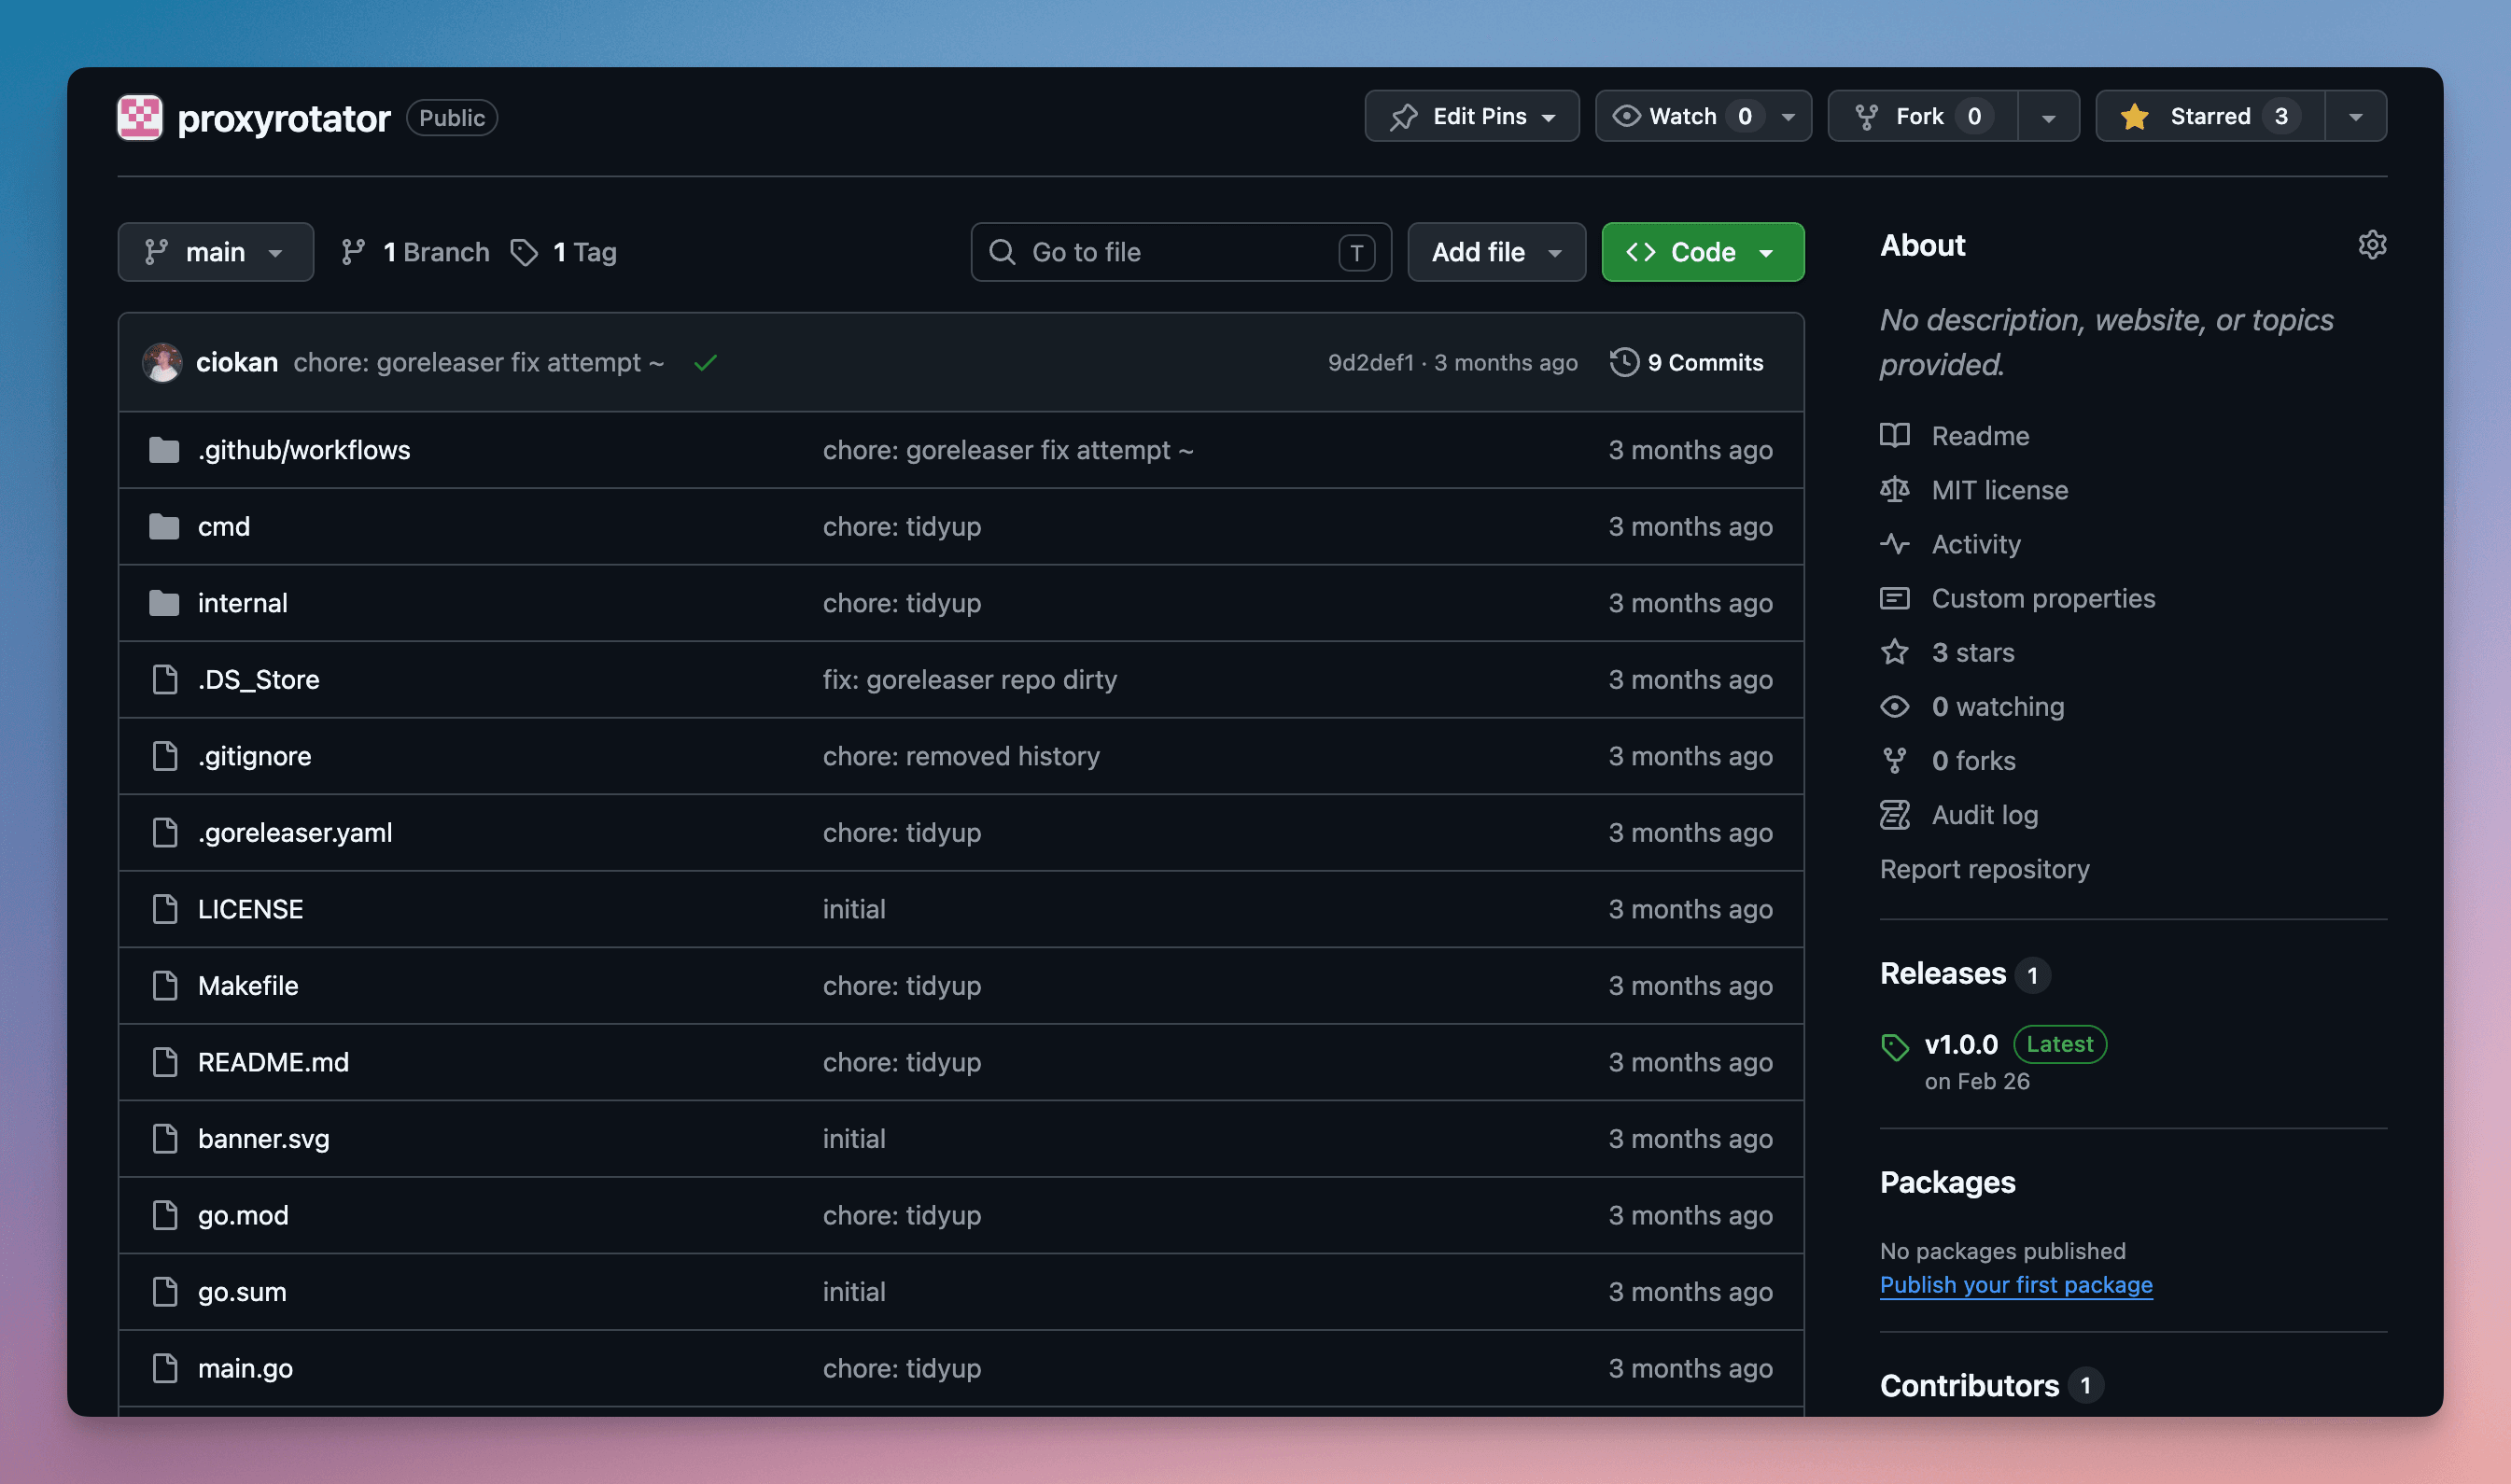2511x1484 pixels.
Task: Click the file icon beside Makefile
Action: (165, 986)
